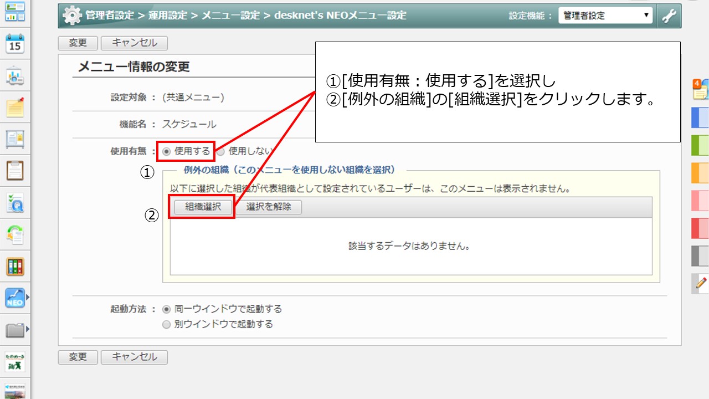The image size is (709, 399).
Task: Select the 使用しない radio button
Action: click(220, 151)
